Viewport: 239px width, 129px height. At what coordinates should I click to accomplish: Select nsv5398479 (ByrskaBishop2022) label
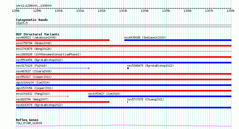point(150,66)
